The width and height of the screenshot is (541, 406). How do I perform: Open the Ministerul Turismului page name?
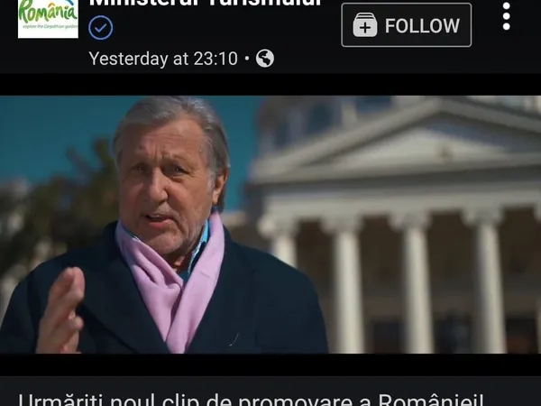tap(206, 4)
